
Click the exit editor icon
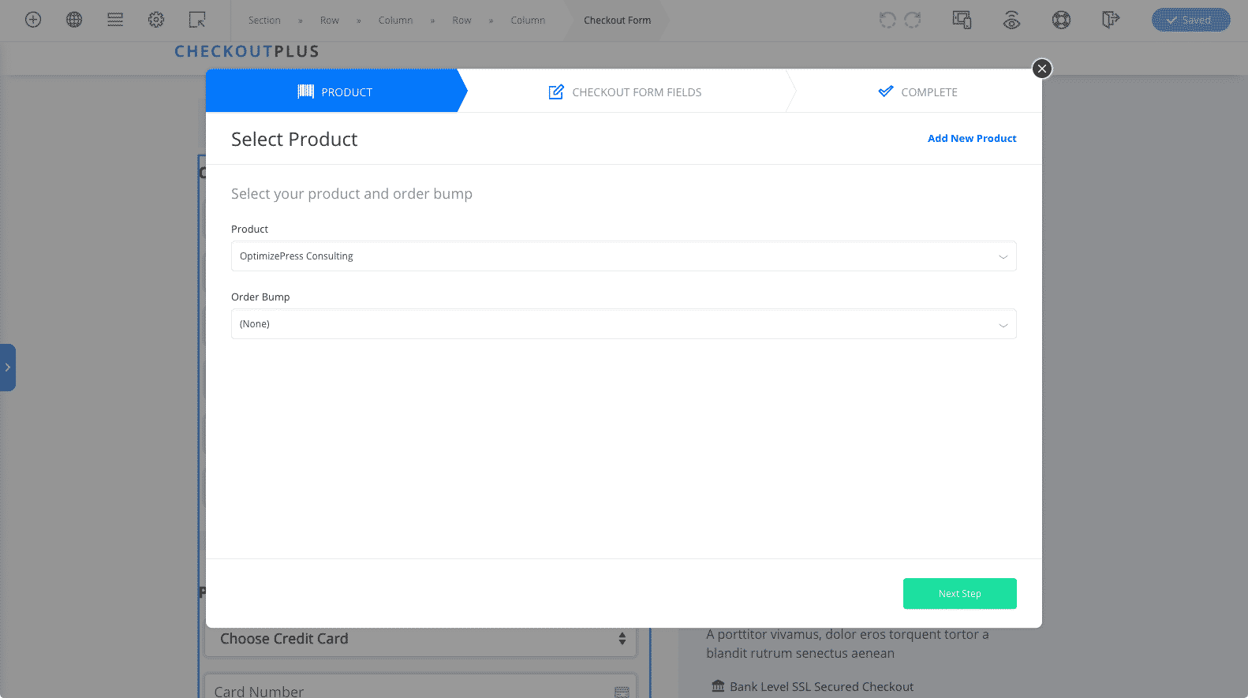pyautogui.click(x=1111, y=20)
